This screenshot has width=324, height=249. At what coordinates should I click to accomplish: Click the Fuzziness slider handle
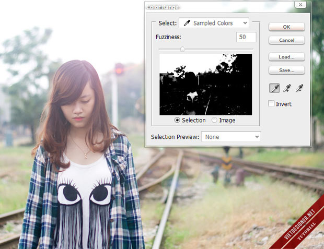(x=182, y=49)
